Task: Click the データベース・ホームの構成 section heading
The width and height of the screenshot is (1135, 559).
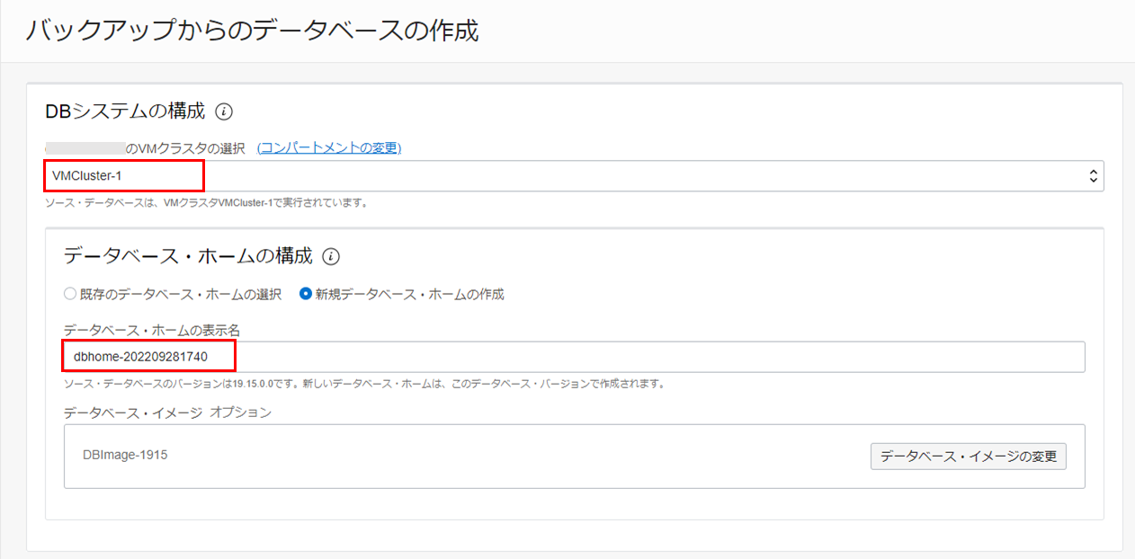Action: [x=188, y=256]
